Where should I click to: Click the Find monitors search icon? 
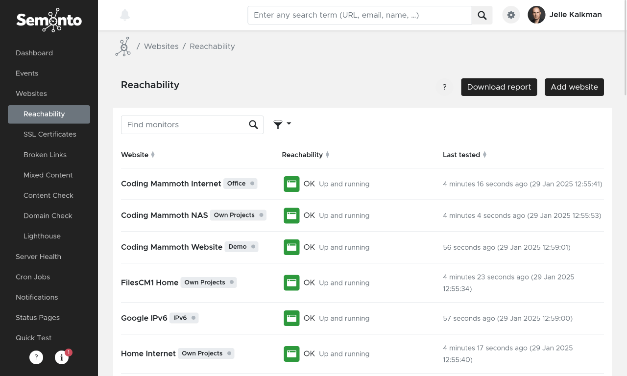[x=253, y=125]
